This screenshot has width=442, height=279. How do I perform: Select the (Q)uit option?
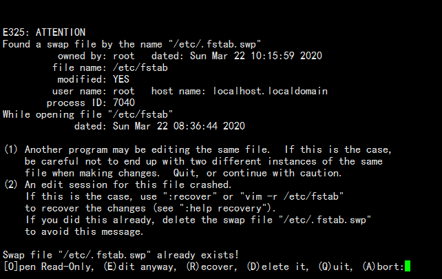click(334, 266)
